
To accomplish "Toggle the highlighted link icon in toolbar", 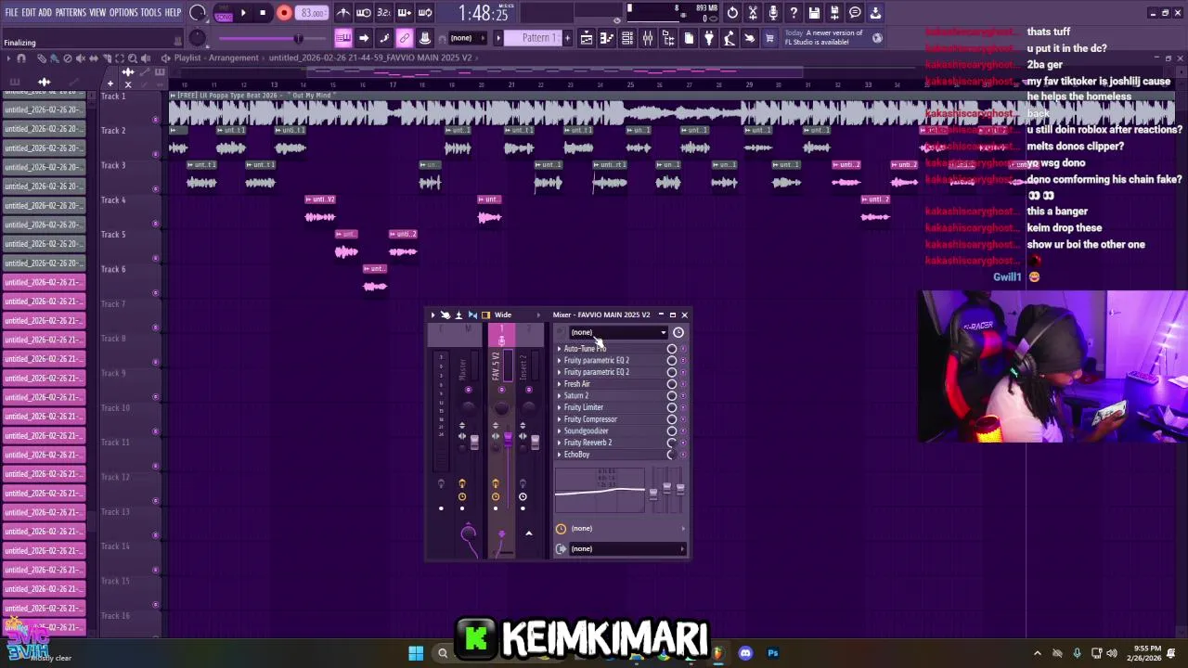I will [x=405, y=38].
